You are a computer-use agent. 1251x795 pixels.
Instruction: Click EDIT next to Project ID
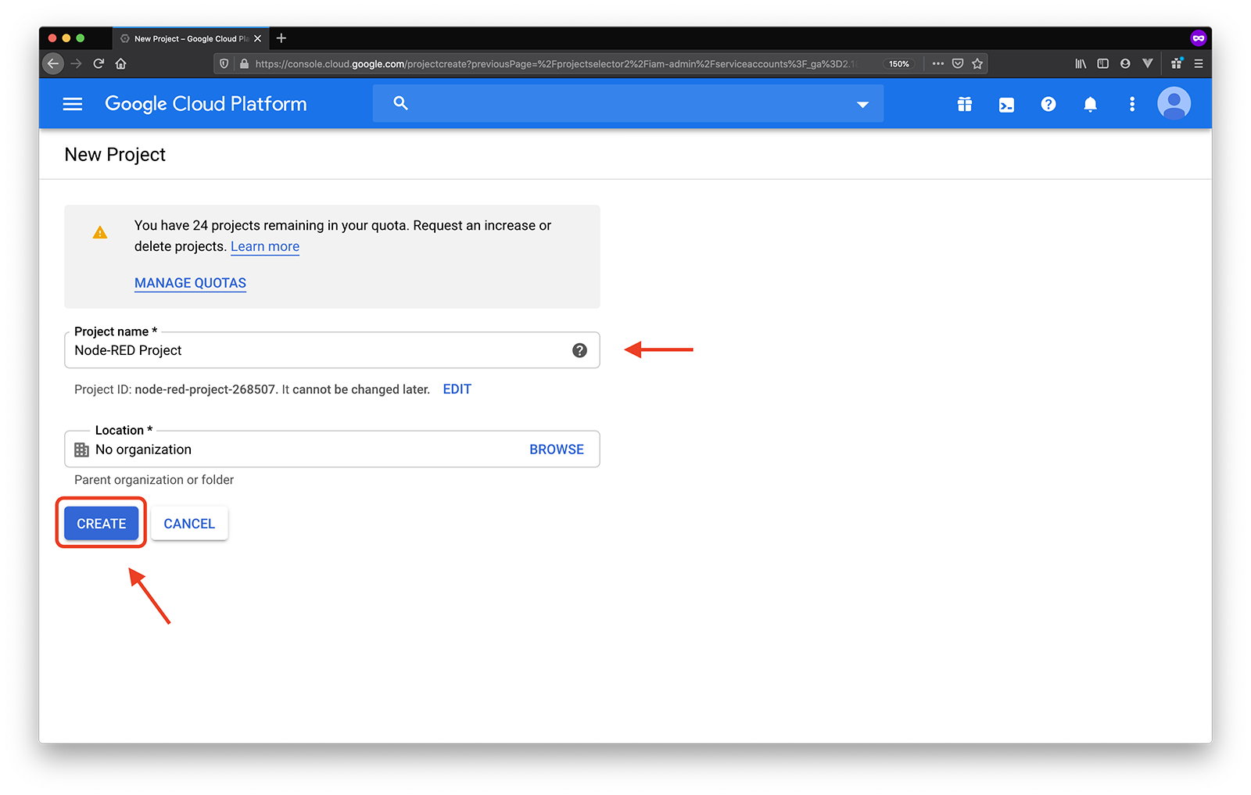[x=457, y=389]
